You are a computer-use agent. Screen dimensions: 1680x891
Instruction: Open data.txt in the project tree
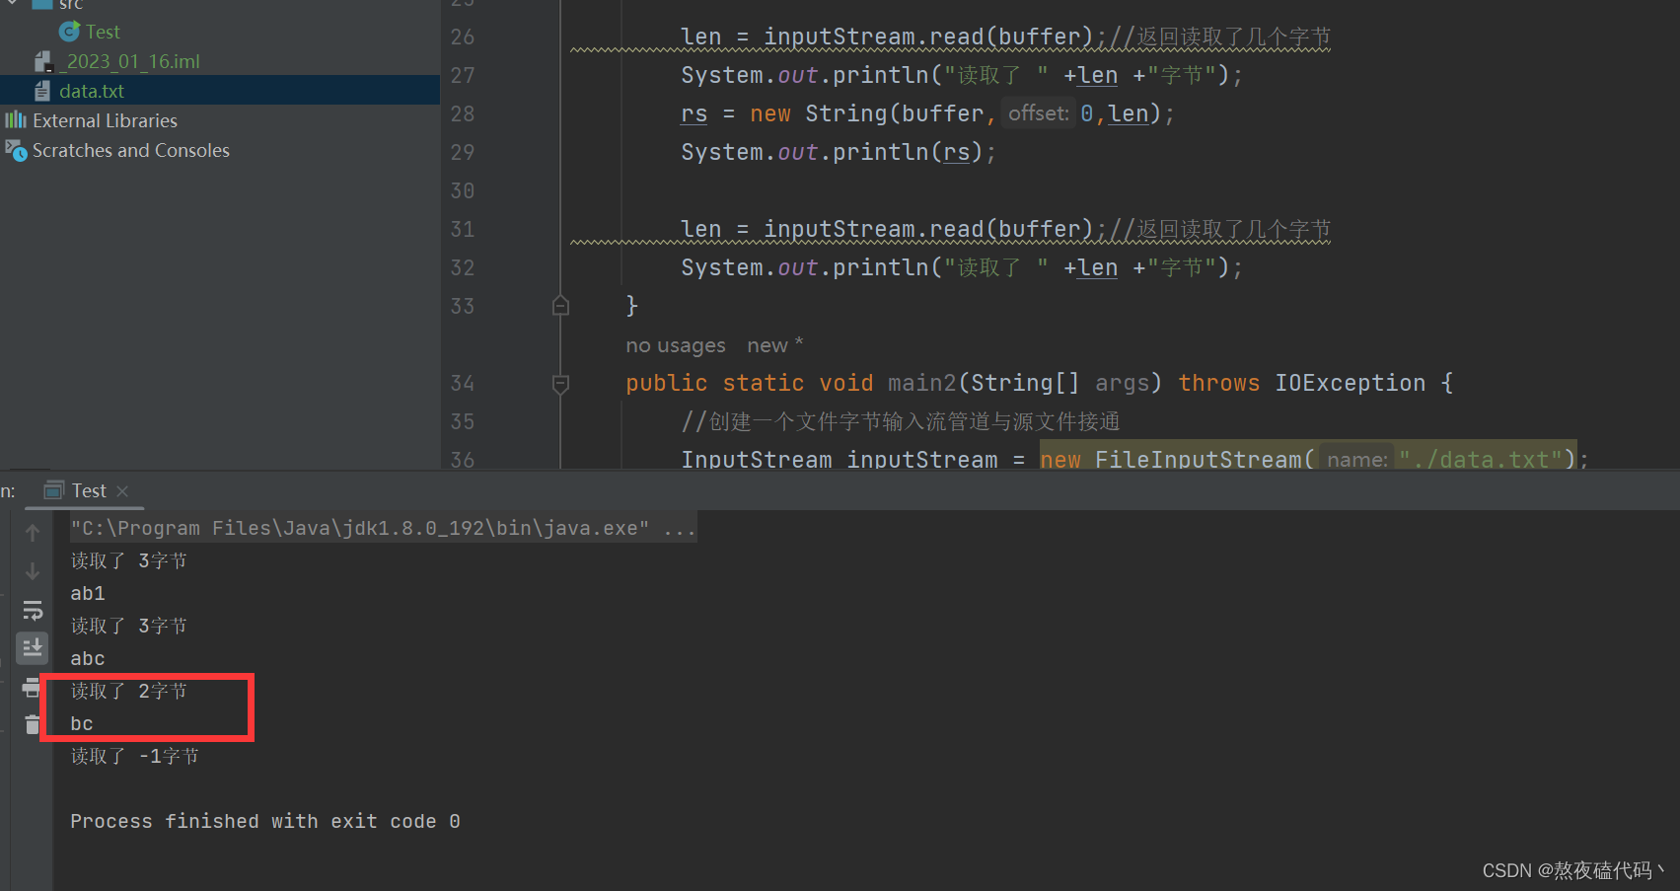click(x=92, y=91)
